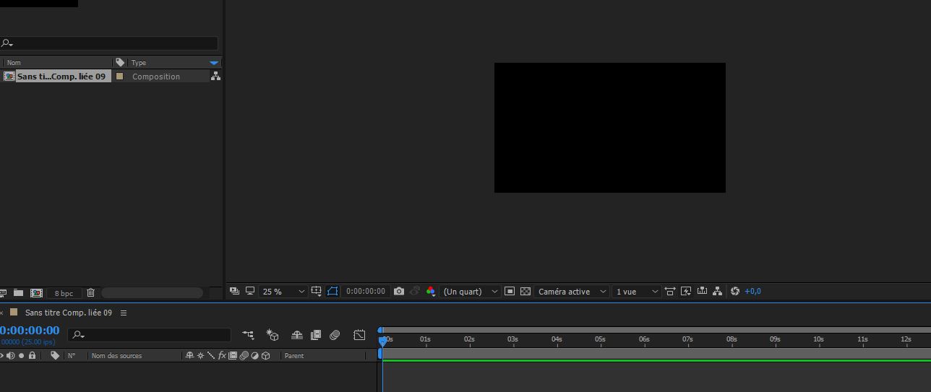Viewport: 931px width, 392px height.
Task: Click the Draft 3D icon in timeline
Action: click(x=273, y=335)
